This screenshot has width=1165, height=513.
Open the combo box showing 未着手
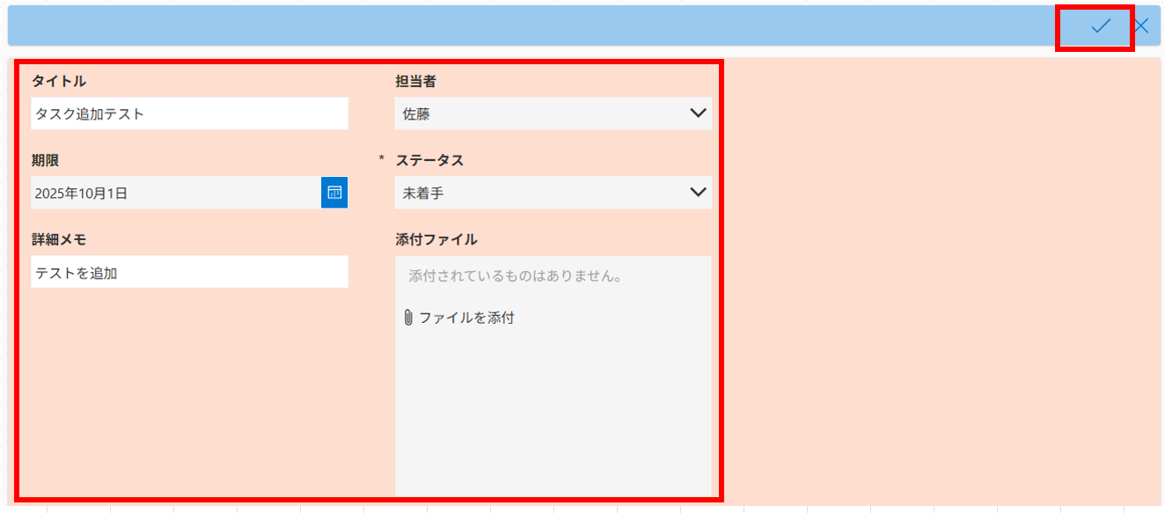[x=537, y=193]
